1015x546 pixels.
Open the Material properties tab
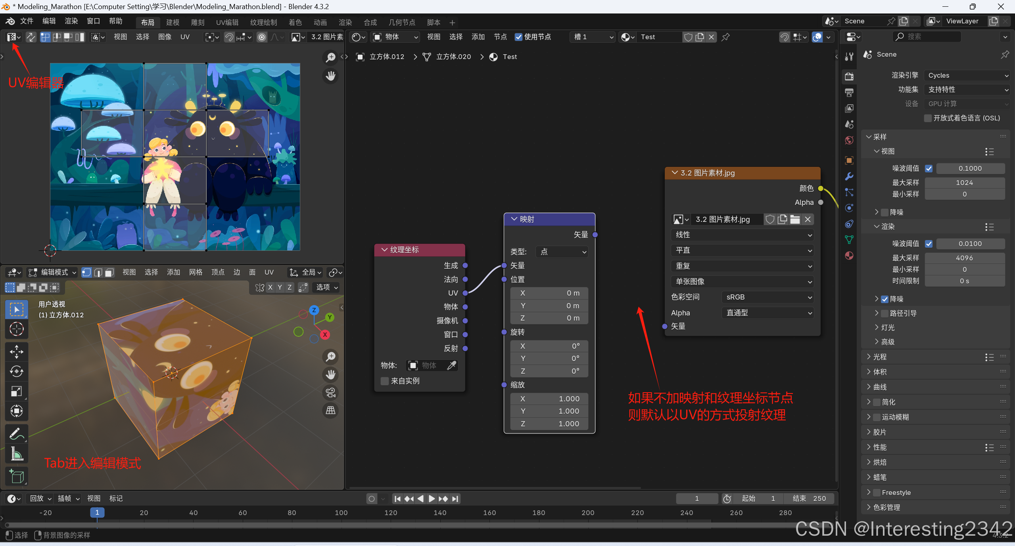click(849, 256)
